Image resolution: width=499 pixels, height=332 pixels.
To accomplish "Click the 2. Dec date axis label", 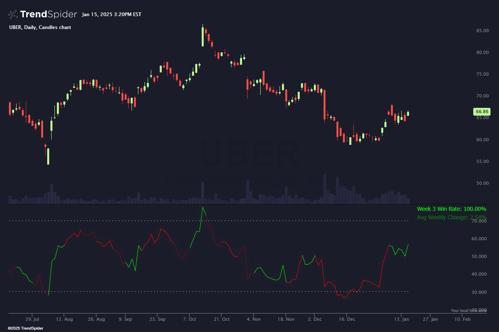I will tap(315, 319).
